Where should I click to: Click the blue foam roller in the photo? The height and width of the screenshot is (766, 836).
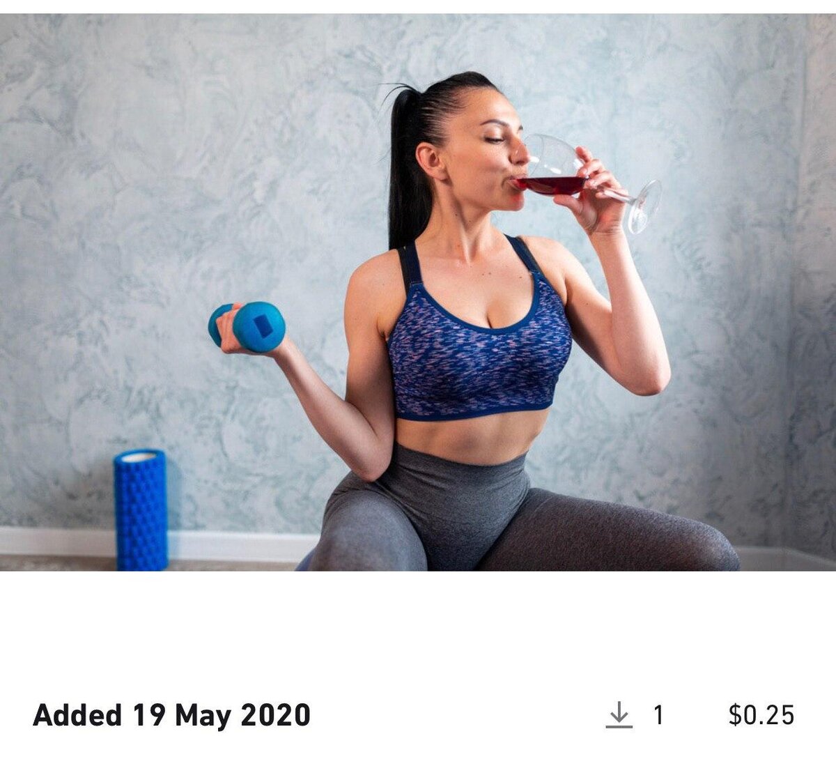click(141, 510)
